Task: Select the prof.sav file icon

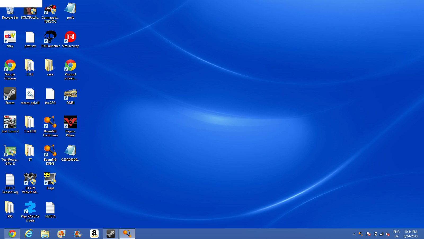Action: (x=30, y=39)
